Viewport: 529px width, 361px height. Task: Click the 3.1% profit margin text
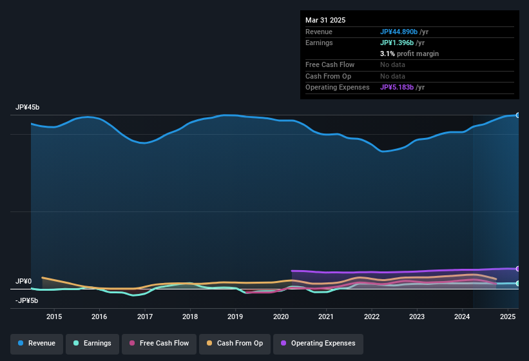409,54
